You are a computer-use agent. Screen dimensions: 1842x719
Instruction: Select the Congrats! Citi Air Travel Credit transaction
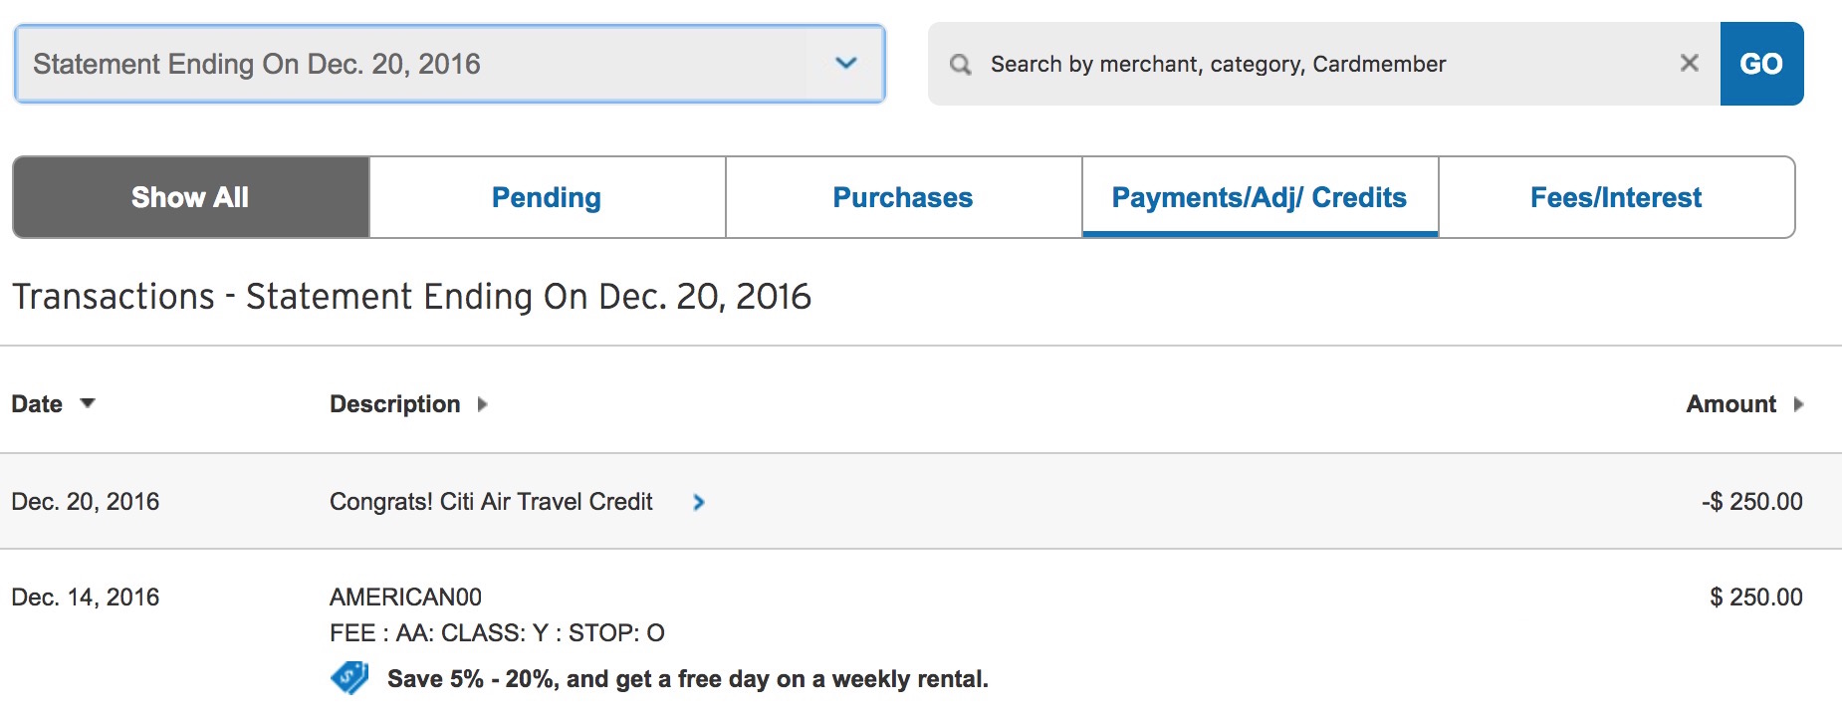491,502
